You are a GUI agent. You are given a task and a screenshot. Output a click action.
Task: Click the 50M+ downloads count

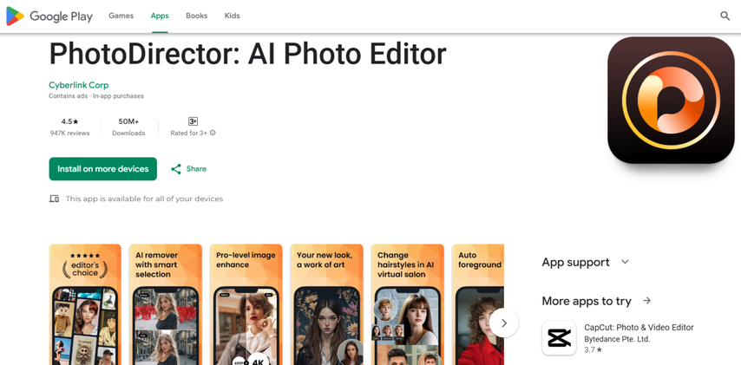(128, 121)
